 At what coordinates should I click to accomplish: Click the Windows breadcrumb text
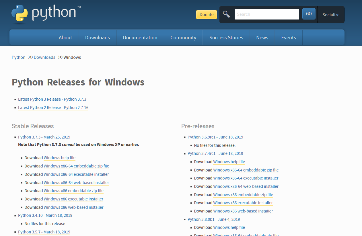click(x=72, y=57)
